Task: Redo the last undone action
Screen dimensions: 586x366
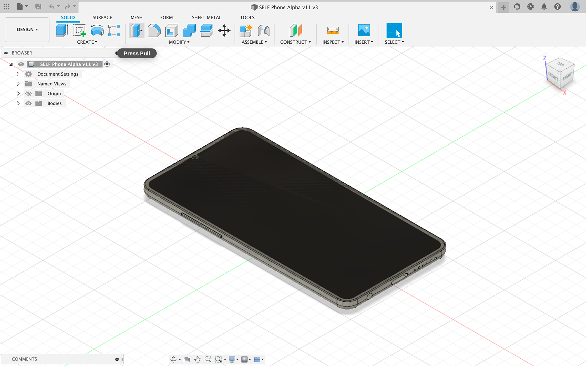Action: (67, 6)
